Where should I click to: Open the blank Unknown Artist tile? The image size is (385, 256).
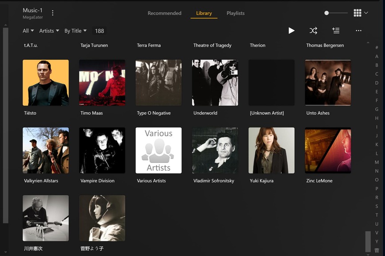(271, 83)
